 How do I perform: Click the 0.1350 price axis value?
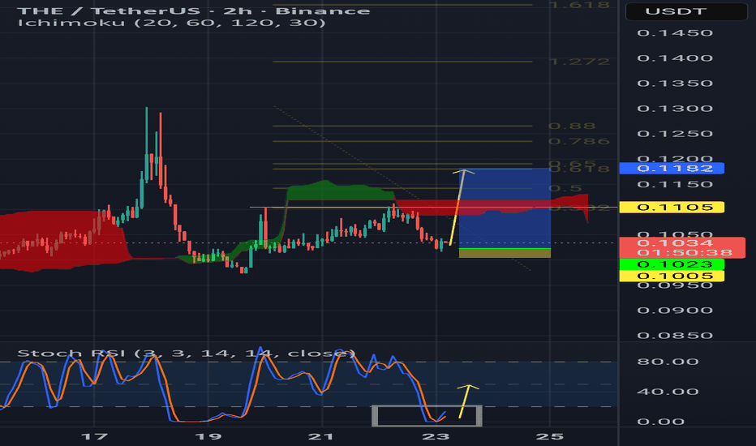point(675,84)
